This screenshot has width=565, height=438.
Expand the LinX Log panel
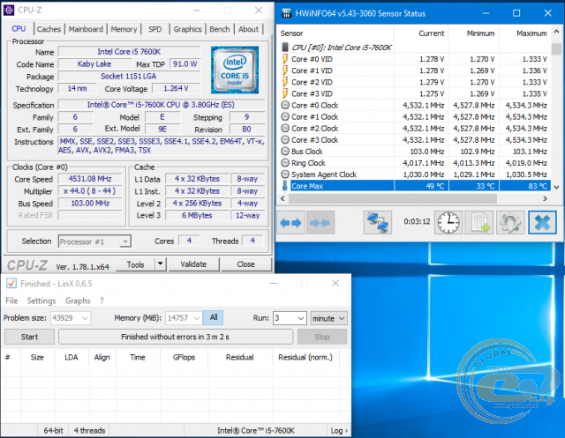pos(339,430)
